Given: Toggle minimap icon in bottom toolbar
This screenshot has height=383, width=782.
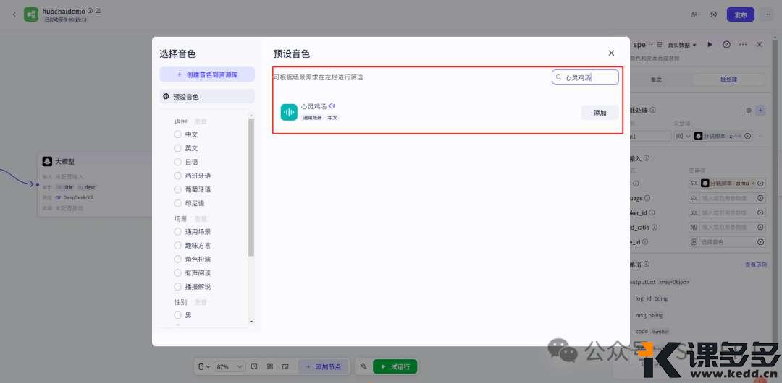Looking at the screenshot, I should coord(285,366).
